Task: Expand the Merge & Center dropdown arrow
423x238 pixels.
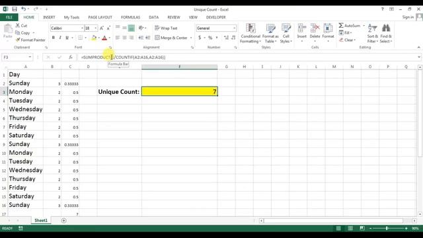Action: click(191, 38)
